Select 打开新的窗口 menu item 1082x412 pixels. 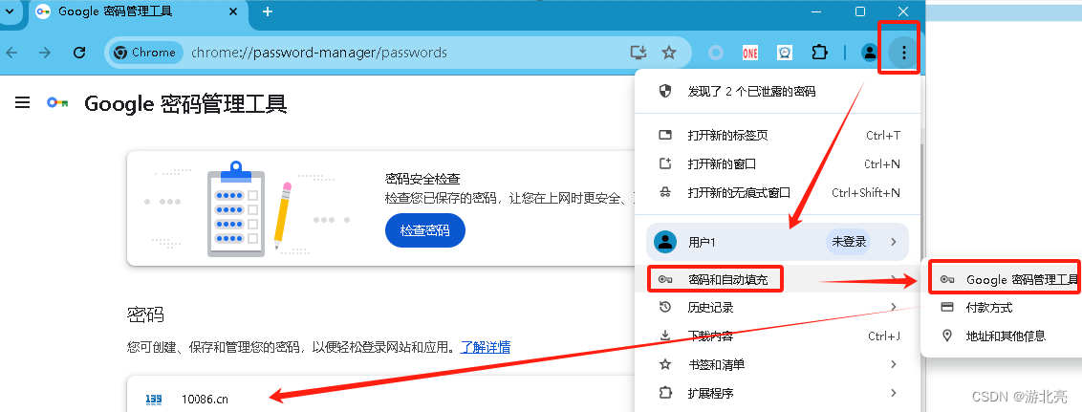(778, 164)
